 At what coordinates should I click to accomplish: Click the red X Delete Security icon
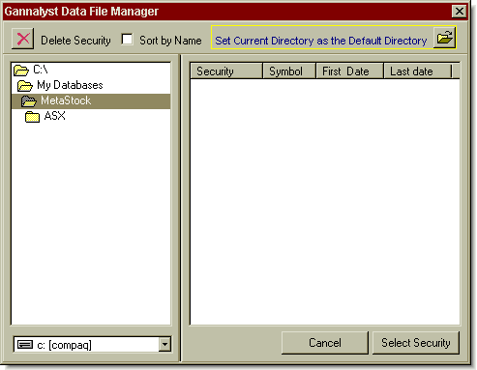tap(22, 39)
